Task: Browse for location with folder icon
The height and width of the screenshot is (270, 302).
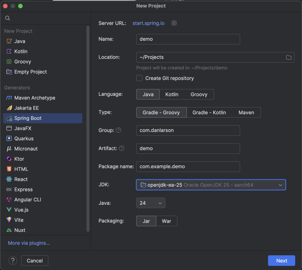Action: 288,57
